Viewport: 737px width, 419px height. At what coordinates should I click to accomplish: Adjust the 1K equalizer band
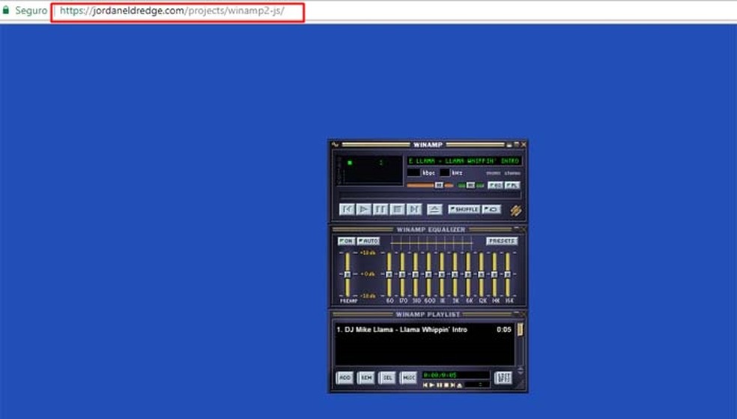tap(442, 274)
